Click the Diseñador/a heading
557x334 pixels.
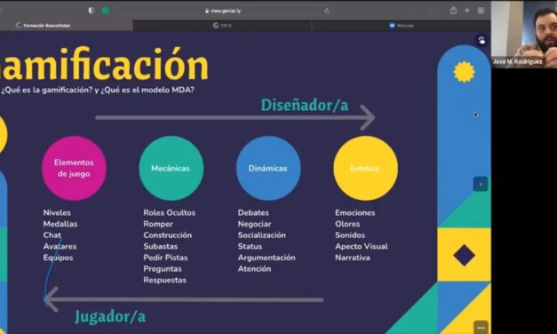click(305, 105)
